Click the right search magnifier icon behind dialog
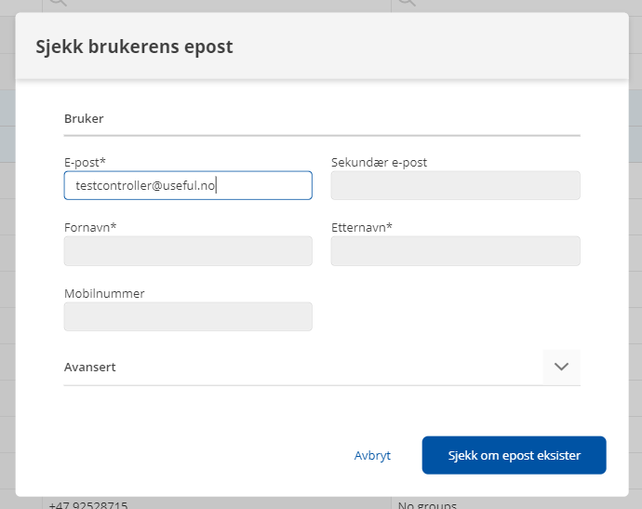Screen dimensions: 642x509 (406, 4)
